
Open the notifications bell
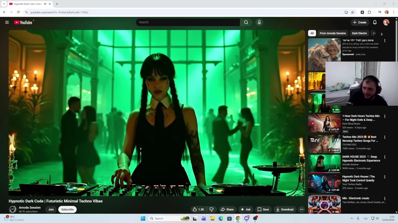tap(375, 22)
